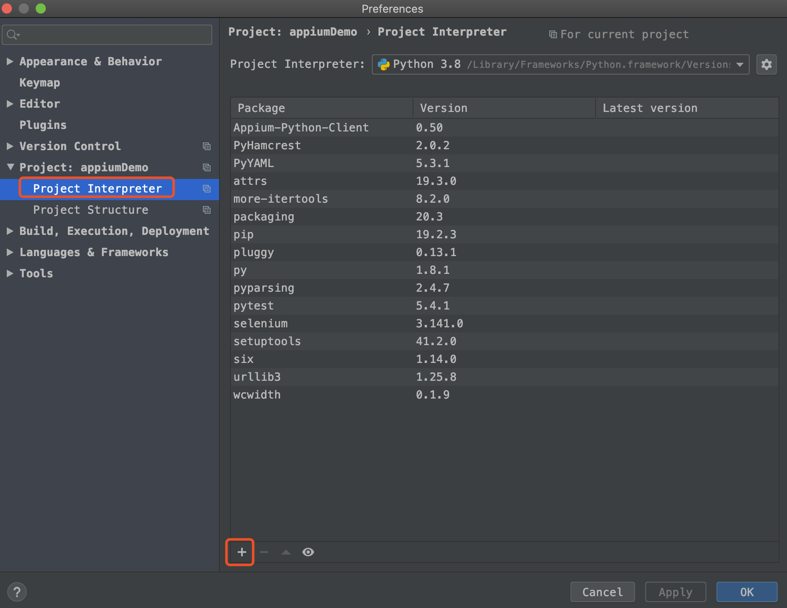Open the Plugins settings page
Viewport: 787px width, 608px height.
pos(43,125)
